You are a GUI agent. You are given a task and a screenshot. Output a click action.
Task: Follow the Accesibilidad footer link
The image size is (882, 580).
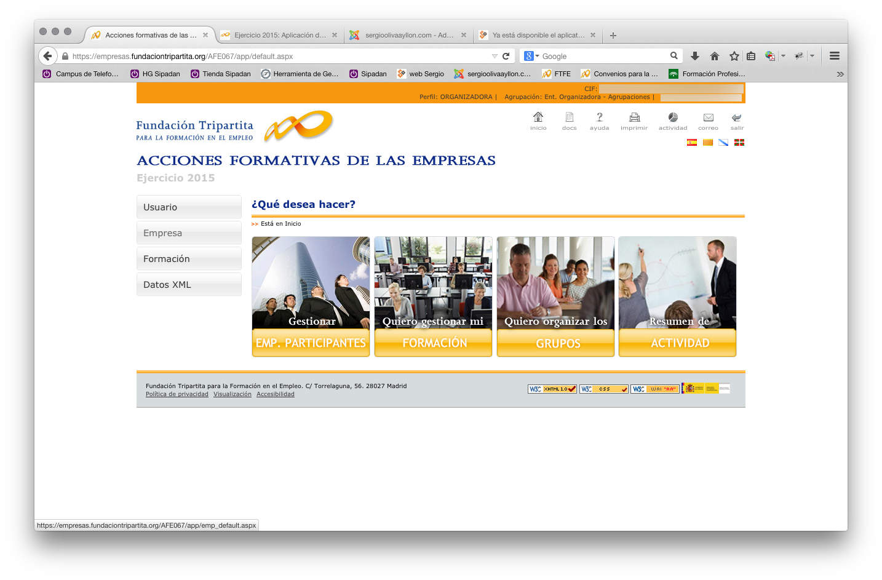276,394
